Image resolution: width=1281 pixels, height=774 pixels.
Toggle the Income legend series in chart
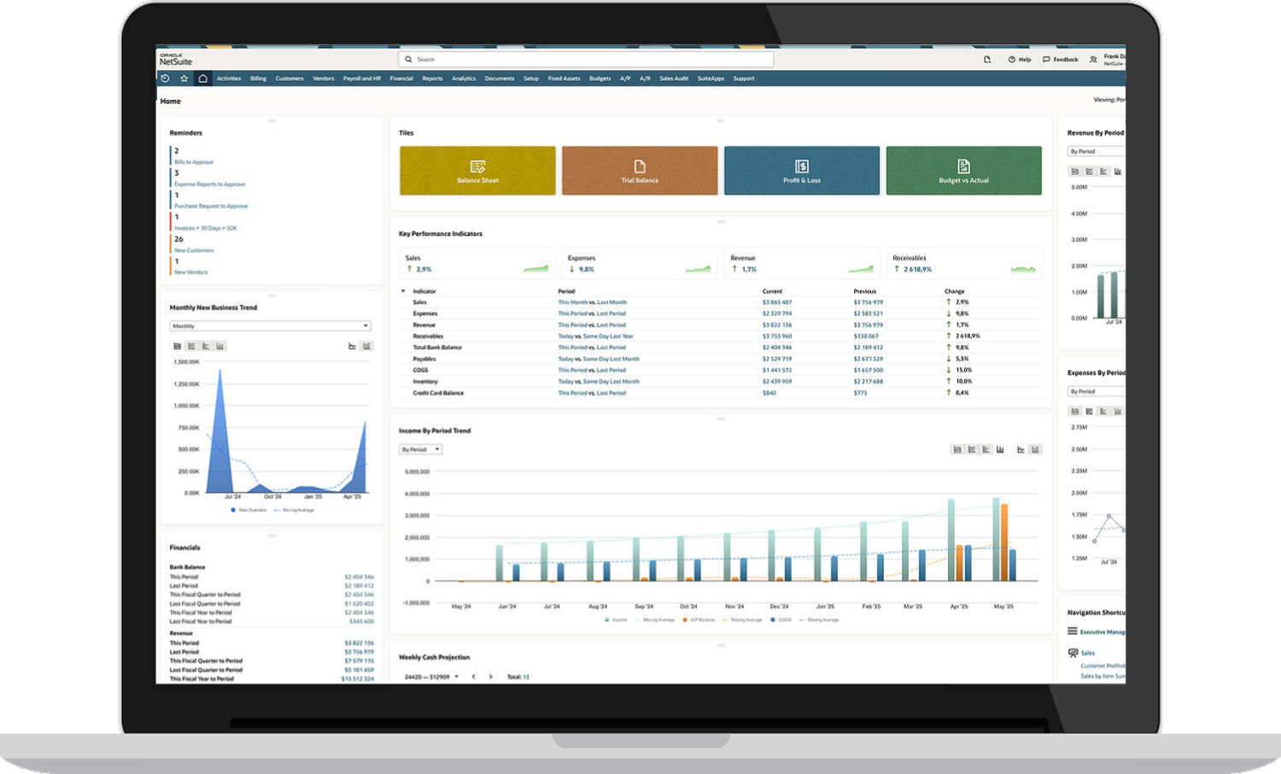(x=616, y=620)
